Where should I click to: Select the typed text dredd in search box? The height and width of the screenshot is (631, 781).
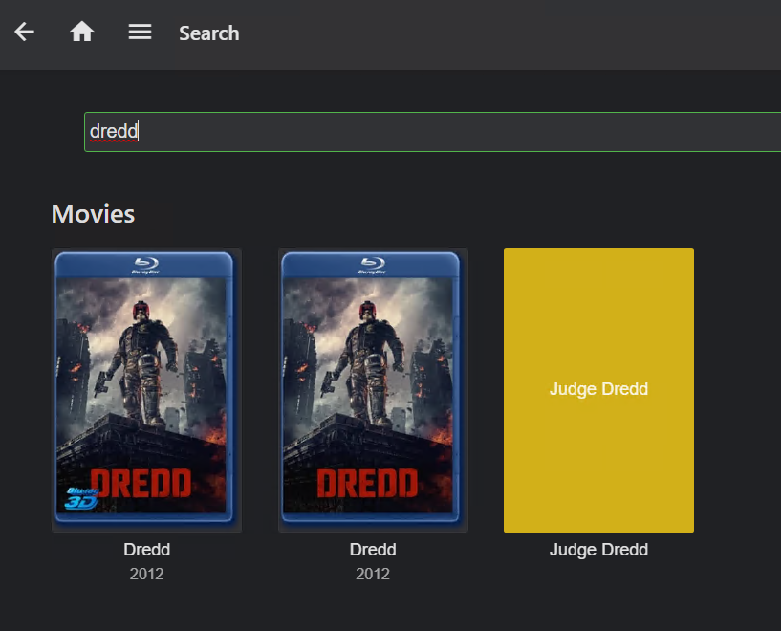pyautogui.click(x=112, y=131)
